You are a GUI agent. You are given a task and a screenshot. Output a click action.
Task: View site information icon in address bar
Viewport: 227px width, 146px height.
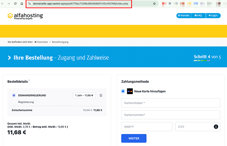tap(30, 4)
